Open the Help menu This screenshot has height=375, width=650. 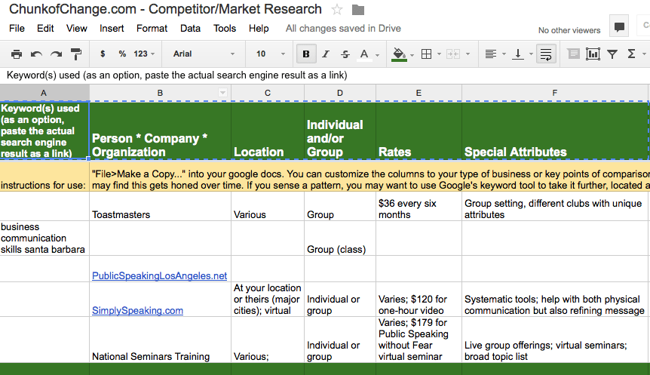pos(259,28)
